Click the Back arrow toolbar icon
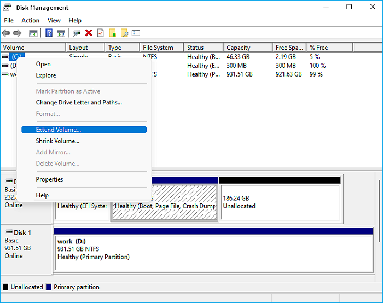The image size is (383, 303). pyautogui.click(x=6, y=33)
